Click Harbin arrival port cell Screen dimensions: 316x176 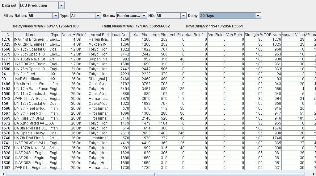pos(99,39)
